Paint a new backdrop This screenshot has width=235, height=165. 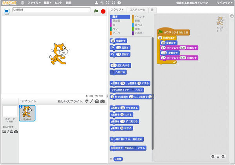tap(8, 131)
